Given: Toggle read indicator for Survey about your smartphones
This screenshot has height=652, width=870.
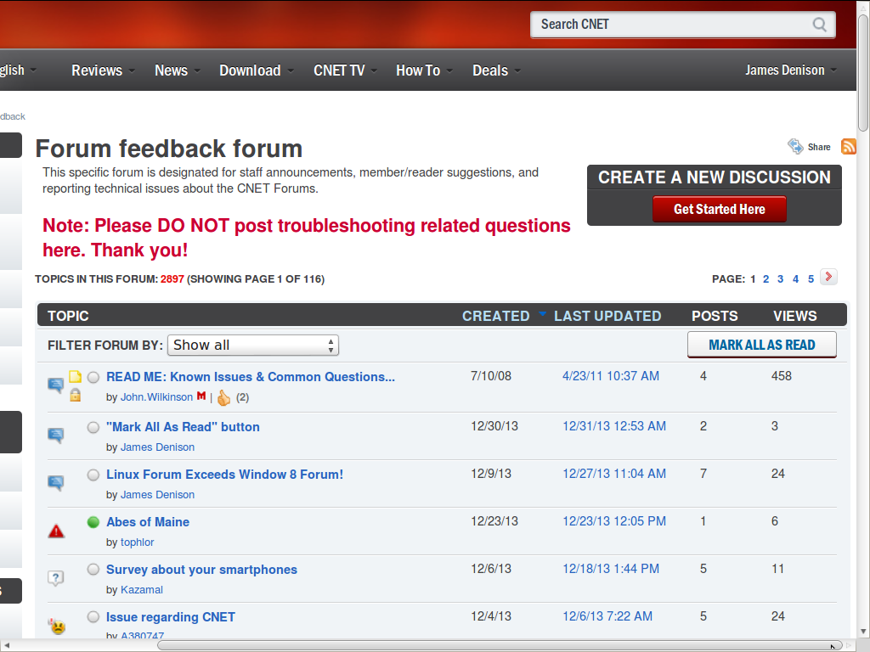Looking at the screenshot, I should (x=93, y=570).
